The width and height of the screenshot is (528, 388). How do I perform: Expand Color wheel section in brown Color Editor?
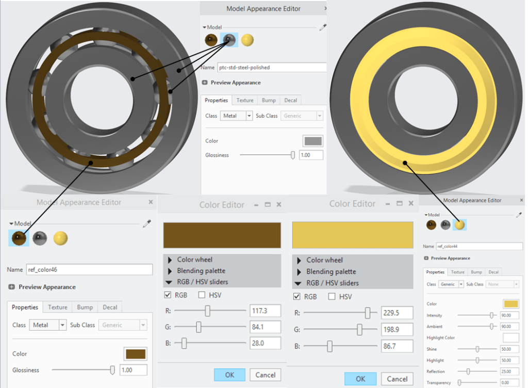click(169, 260)
